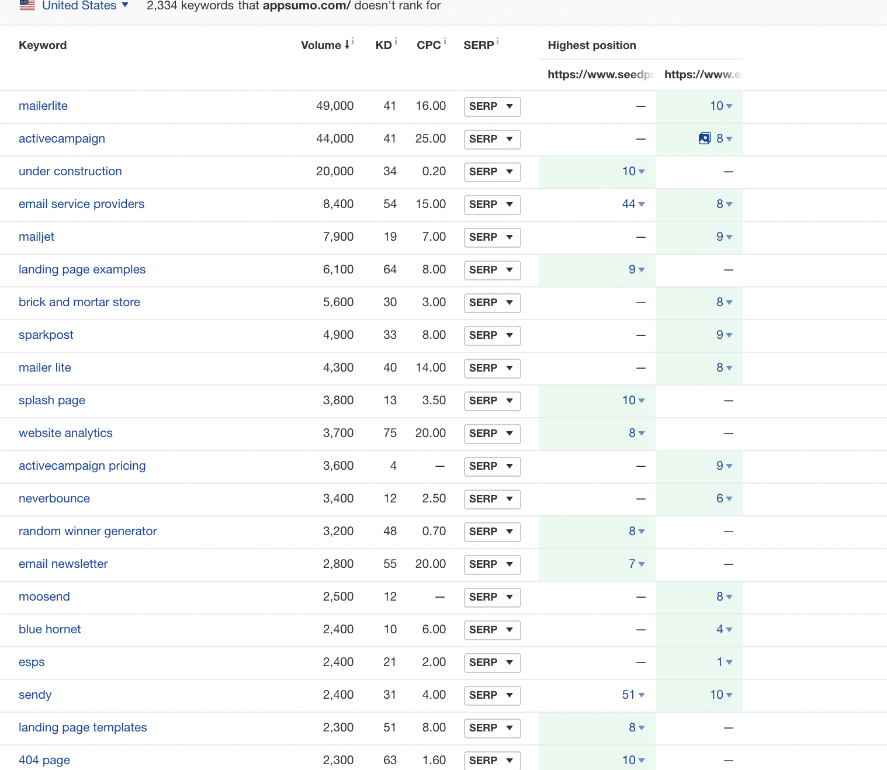Open the landing page templates keyword
887x770 pixels.
[x=83, y=727]
